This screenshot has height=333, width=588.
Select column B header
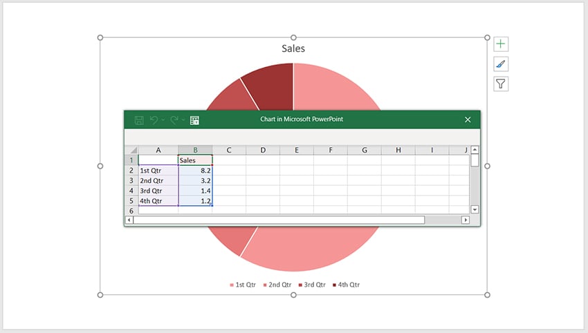pyautogui.click(x=195, y=150)
